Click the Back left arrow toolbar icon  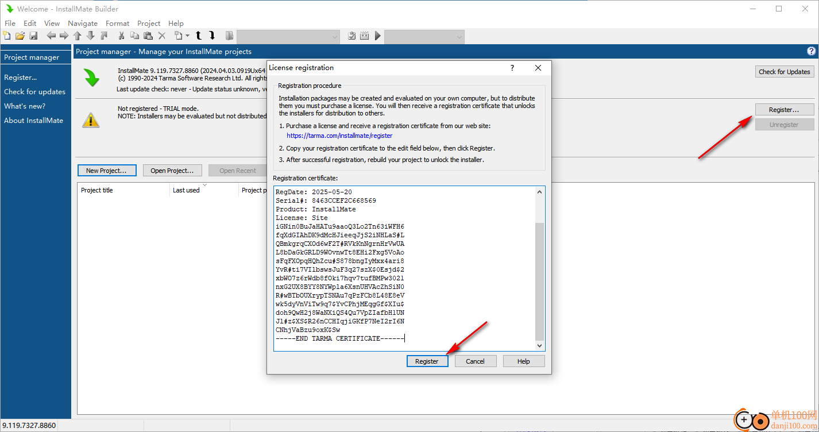coord(51,36)
